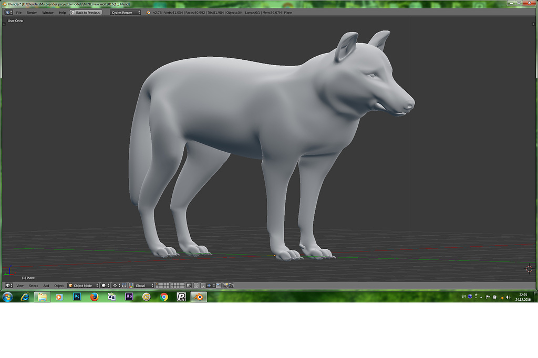
Task: Switch to Blender on the taskbar
Action: (199, 297)
